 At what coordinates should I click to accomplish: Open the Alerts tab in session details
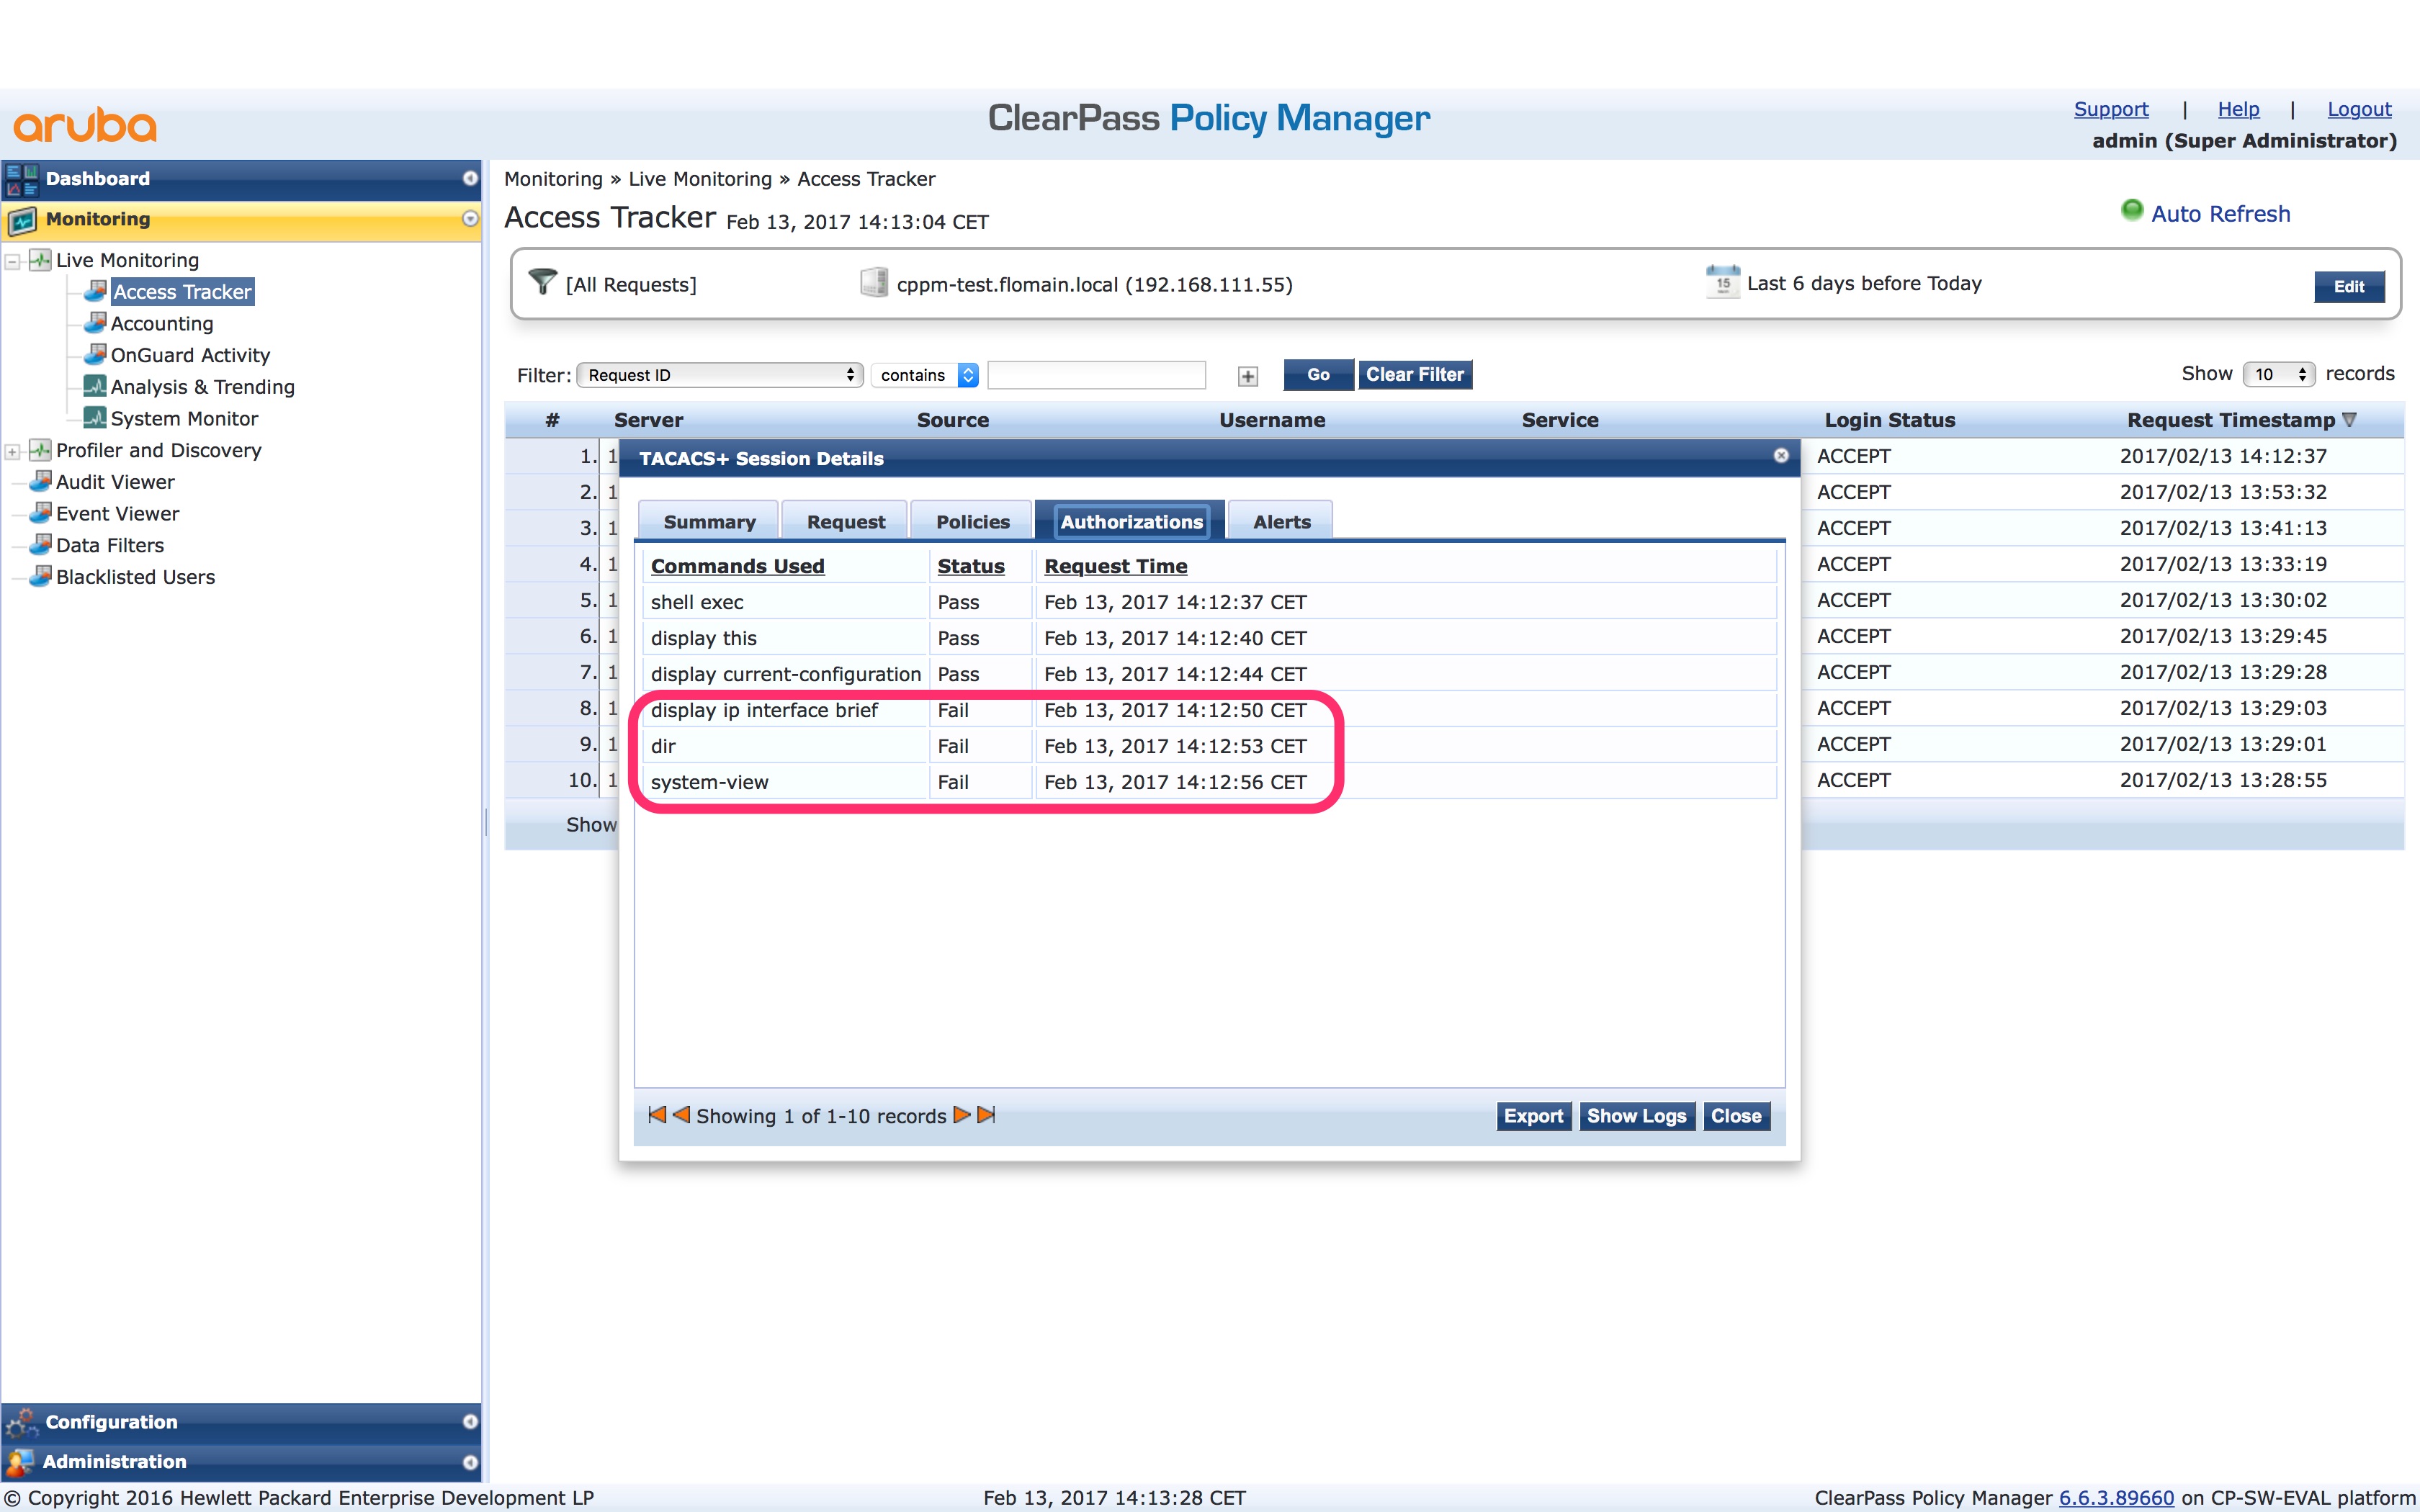pos(1280,521)
